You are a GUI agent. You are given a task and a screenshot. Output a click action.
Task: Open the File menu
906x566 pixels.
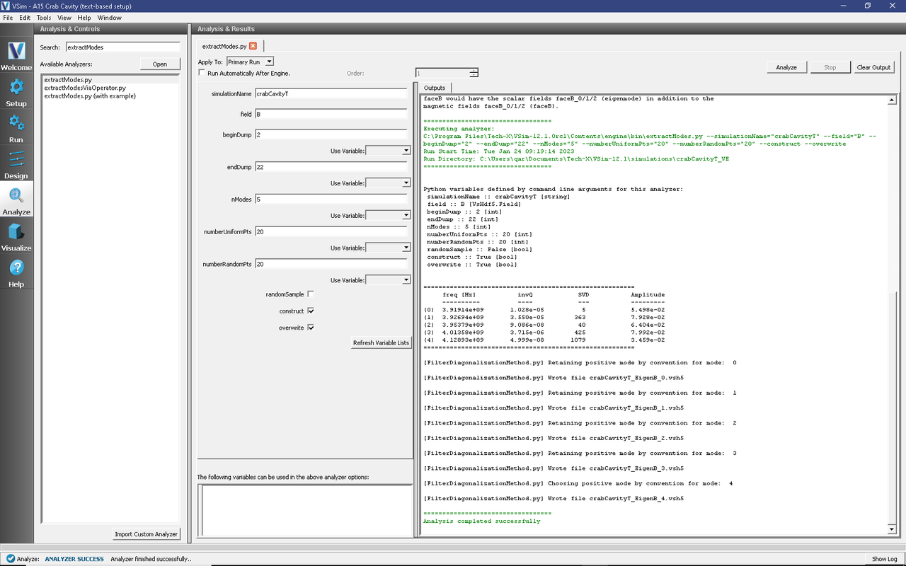coord(7,17)
